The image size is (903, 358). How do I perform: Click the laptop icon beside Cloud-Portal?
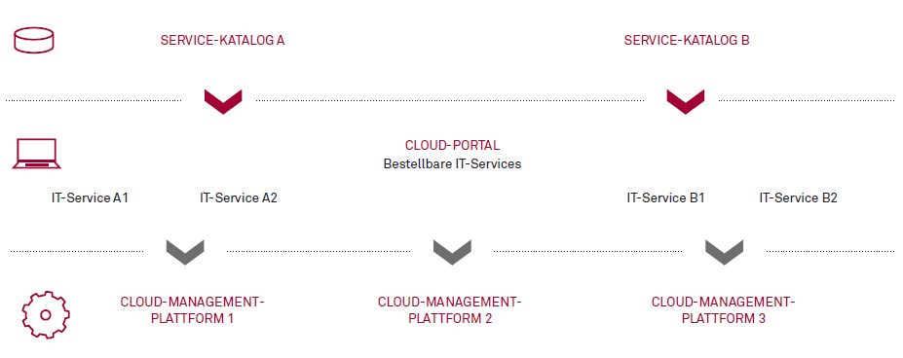36,154
